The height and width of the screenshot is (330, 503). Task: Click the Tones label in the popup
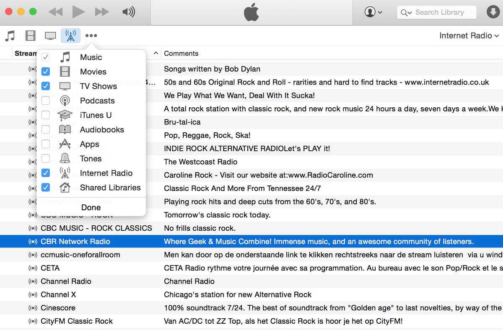point(91,158)
